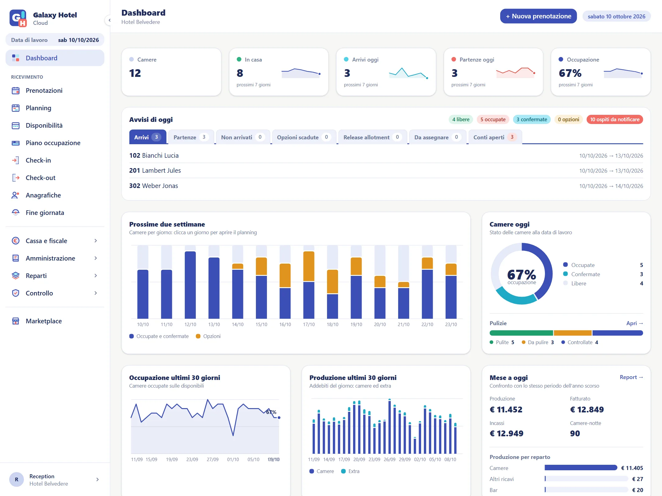Switch to the Partenze tab
Viewport: 662px width, 496px height.
tap(191, 137)
